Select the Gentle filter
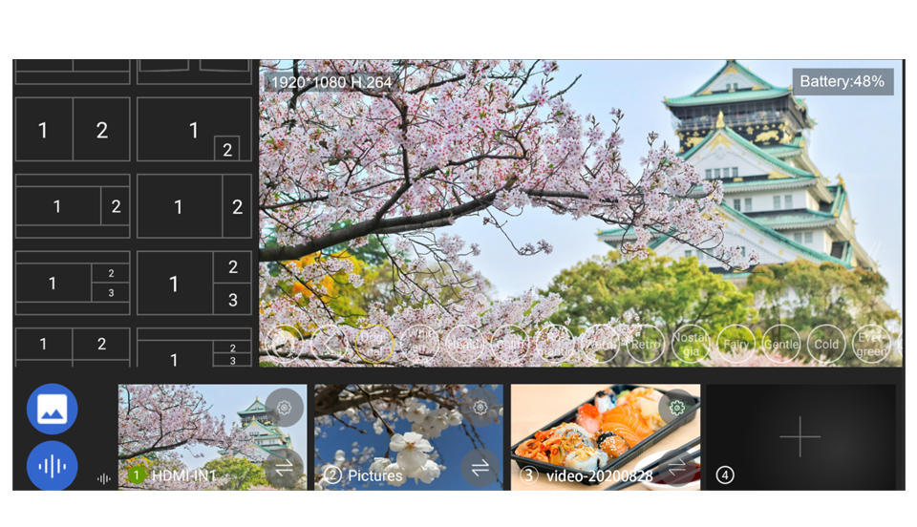 (x=781, y=344)
